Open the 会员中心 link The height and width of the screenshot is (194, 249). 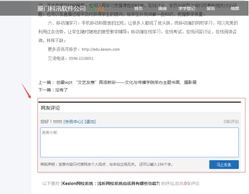click(73, 122)
